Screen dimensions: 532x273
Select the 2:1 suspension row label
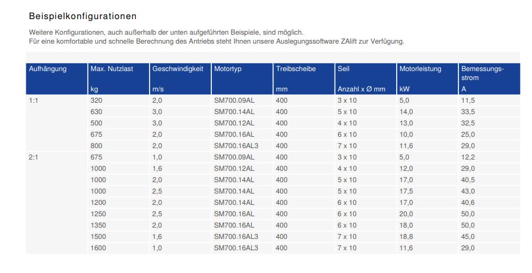[34, 157]
